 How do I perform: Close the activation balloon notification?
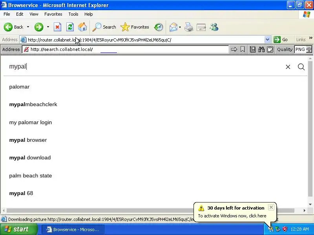tap(271, 208)
